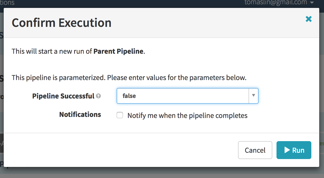The height and width of the screenshot is (178, 324).
Task: Click the dimmed backdrop below the dialog
Action: [x=162, y=172]
